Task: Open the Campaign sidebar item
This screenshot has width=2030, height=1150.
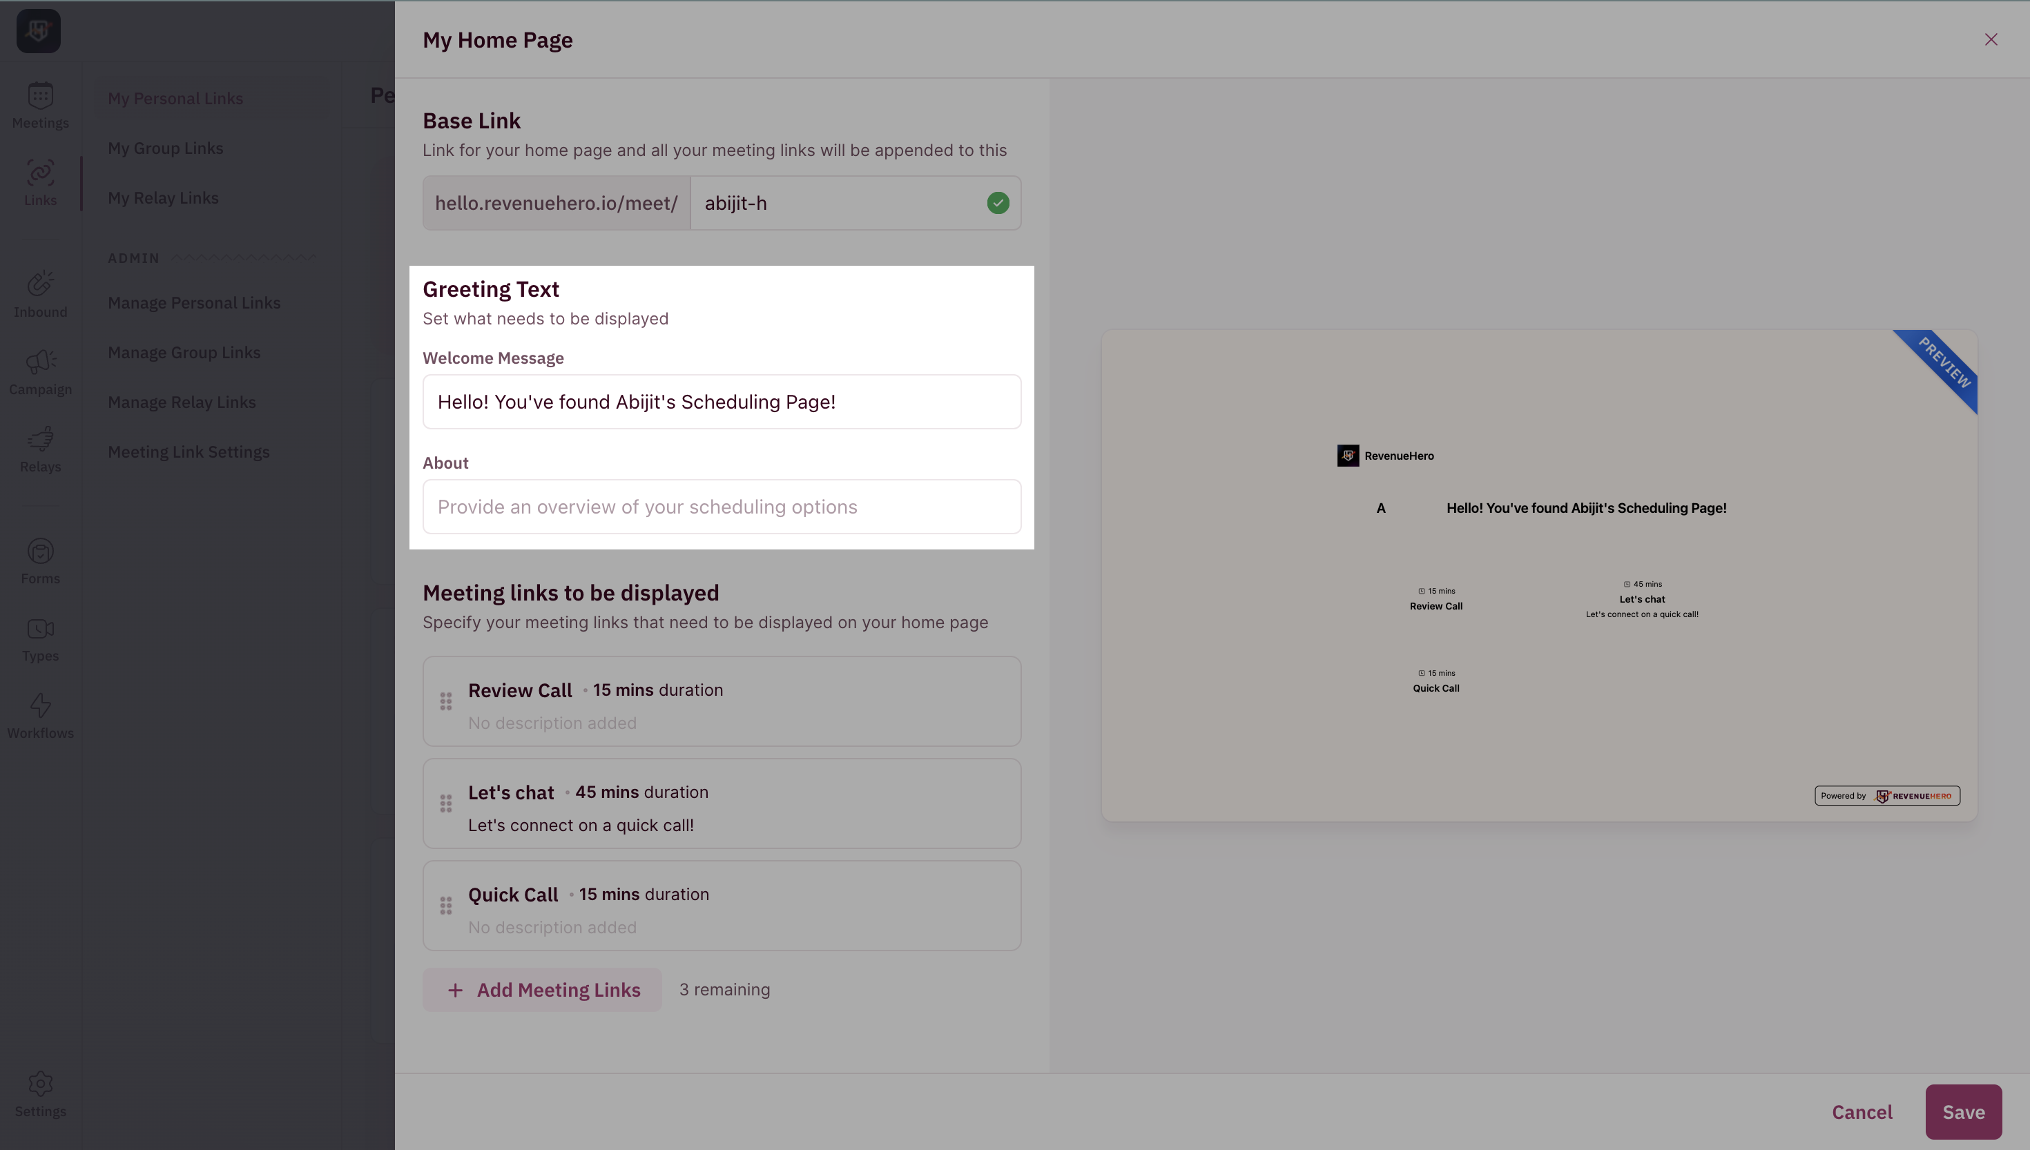Action: point(40,372)
